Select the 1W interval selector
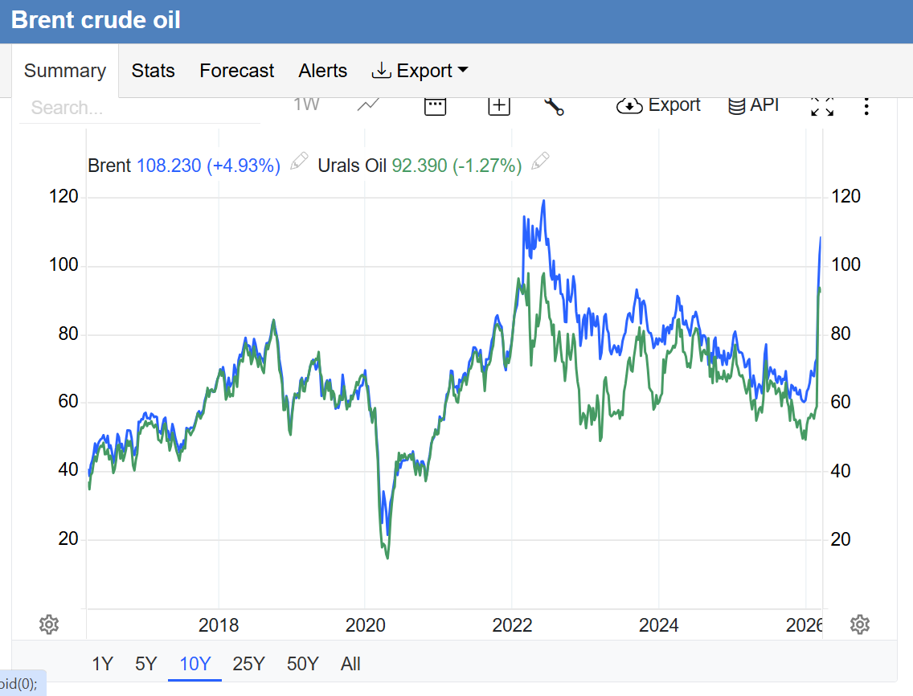The width and height of the screenshot is (913, 696). (x=306, y=104)
